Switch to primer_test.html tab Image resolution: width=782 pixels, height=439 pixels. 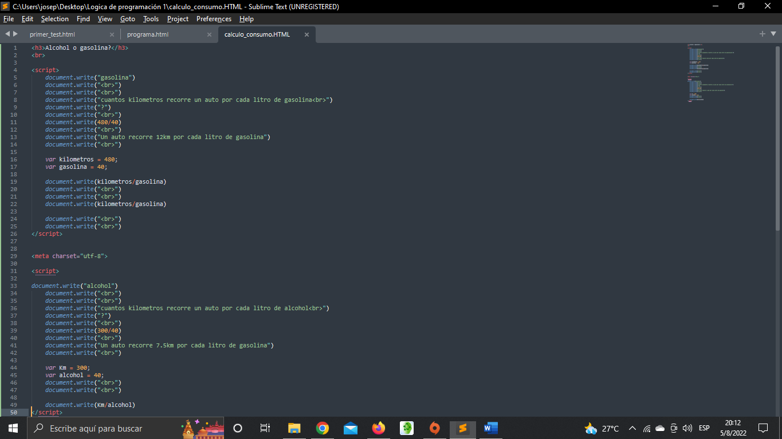point(52,34)
